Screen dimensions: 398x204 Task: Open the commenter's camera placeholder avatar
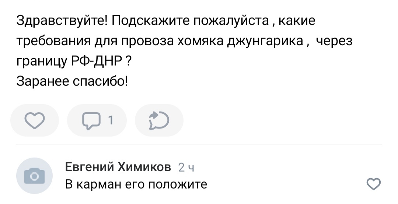pos(35,175)
